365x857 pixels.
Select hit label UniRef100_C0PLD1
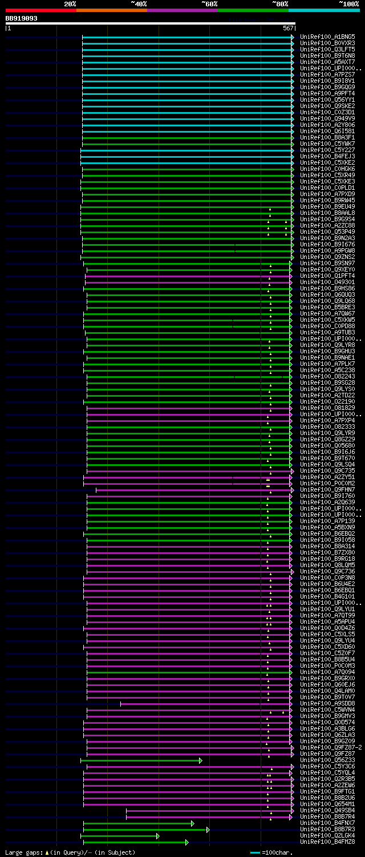pos(327,188)
